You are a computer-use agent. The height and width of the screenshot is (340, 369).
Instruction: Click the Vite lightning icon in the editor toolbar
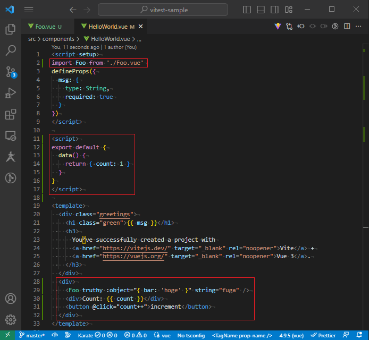click(278, 27)
